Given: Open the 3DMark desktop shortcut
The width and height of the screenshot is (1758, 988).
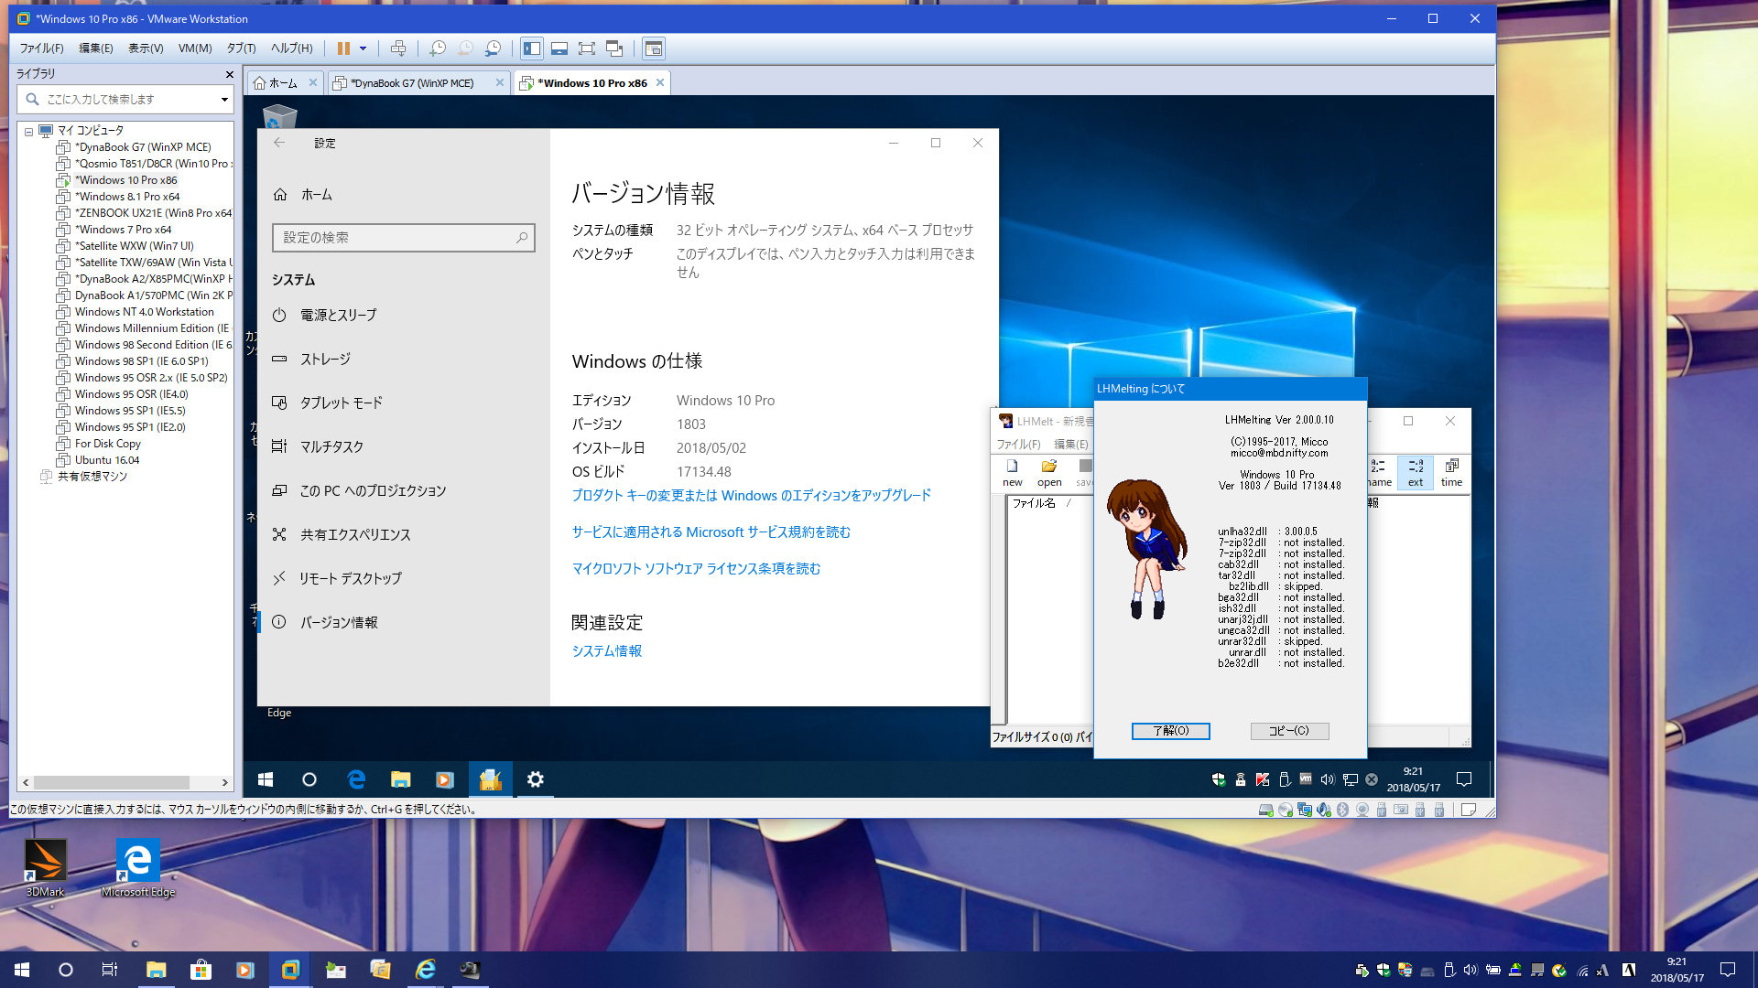Looking at the screenshot, I should pyautogui.click(x=45, y=868).
